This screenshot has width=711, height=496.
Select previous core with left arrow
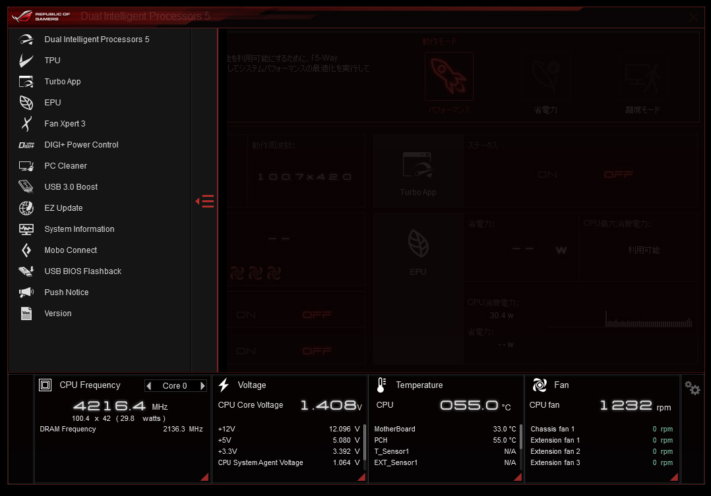[x=149, y=386]
